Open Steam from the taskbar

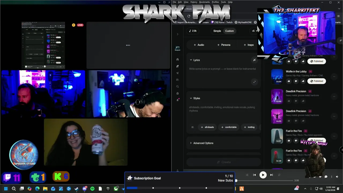click(77, 189)
